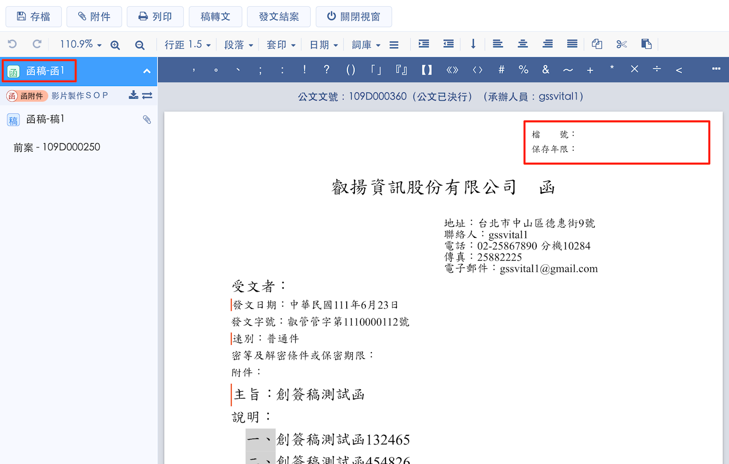
Task: Click the increase indent icon
Action: pos(424,44)
